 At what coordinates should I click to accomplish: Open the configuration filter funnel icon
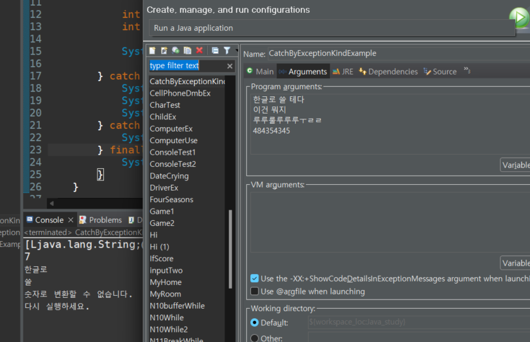pos(227,51)
